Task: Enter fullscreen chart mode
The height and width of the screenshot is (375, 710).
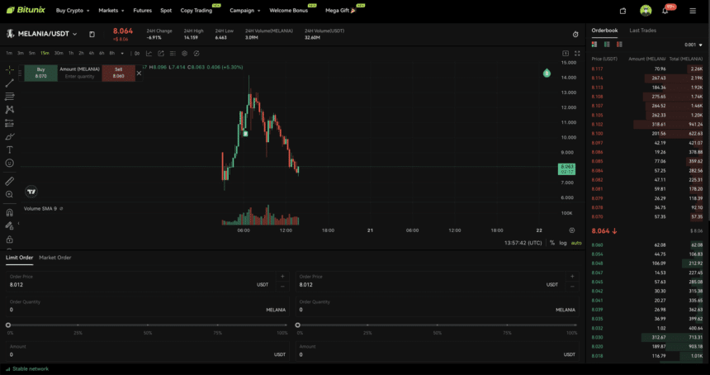Action: coord(577,54)
